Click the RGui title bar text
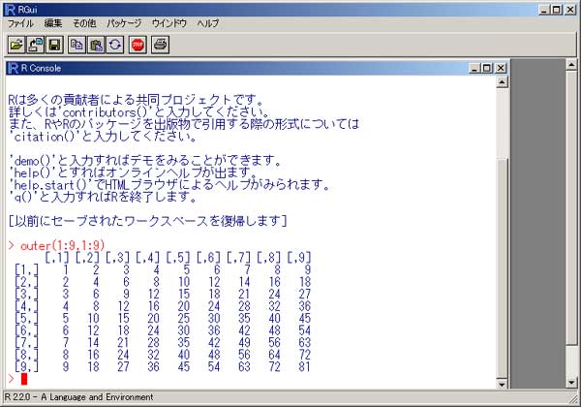The height and width of the screenshot is (407, 581). tap(27, 10)
